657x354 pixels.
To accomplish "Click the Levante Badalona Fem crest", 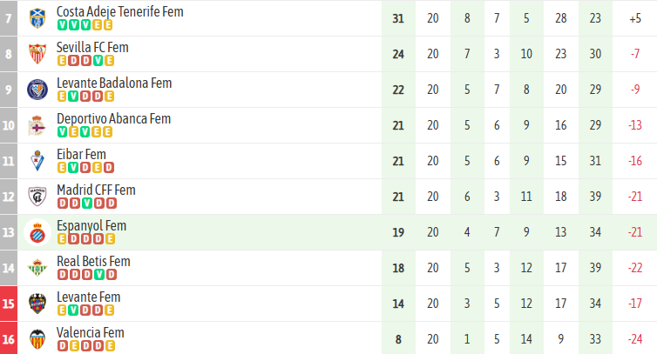I will click(37, 90).
